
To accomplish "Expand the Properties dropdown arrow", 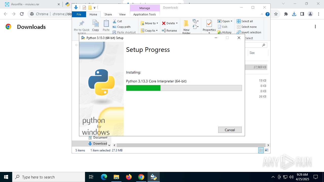I will coord(209,33).
